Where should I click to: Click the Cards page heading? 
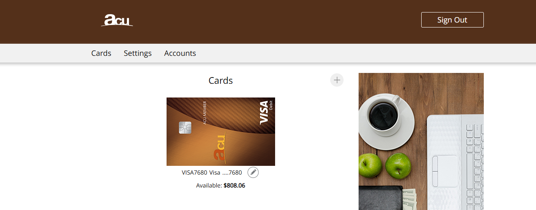(221, 80)
